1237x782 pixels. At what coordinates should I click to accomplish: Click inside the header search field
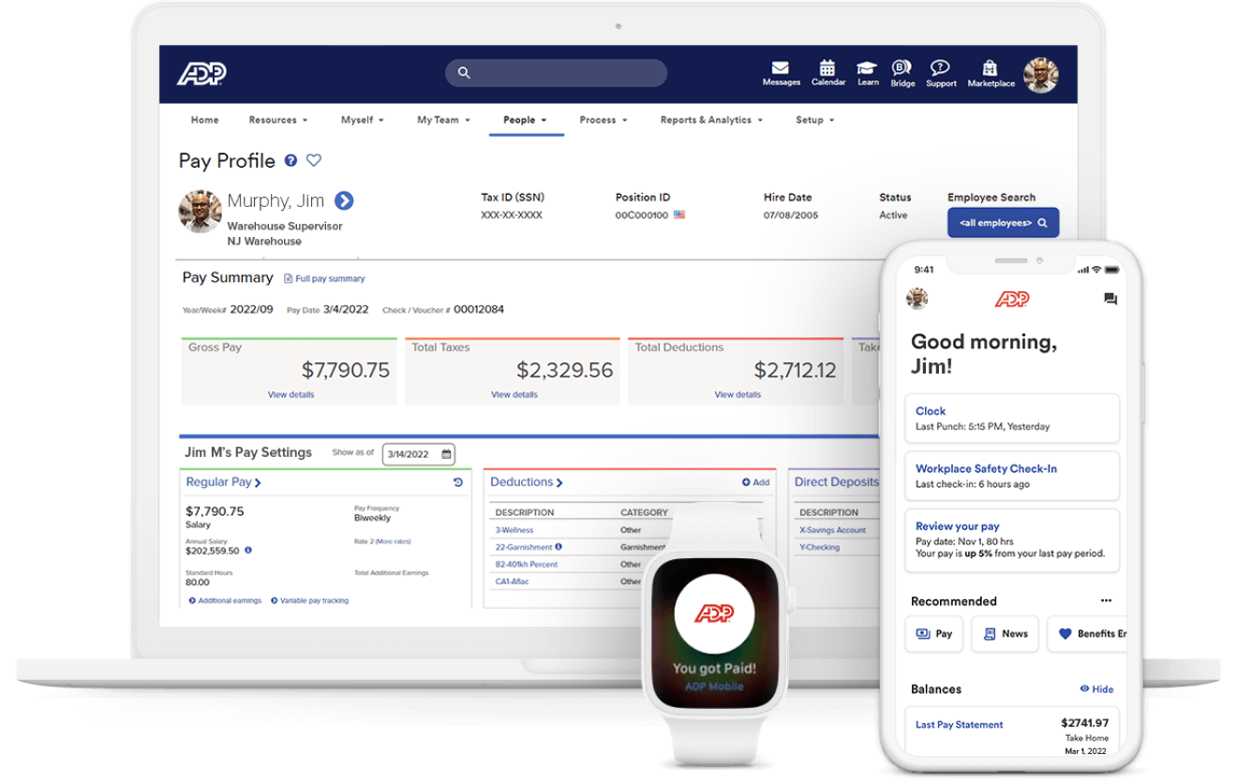tap(556, 73)
